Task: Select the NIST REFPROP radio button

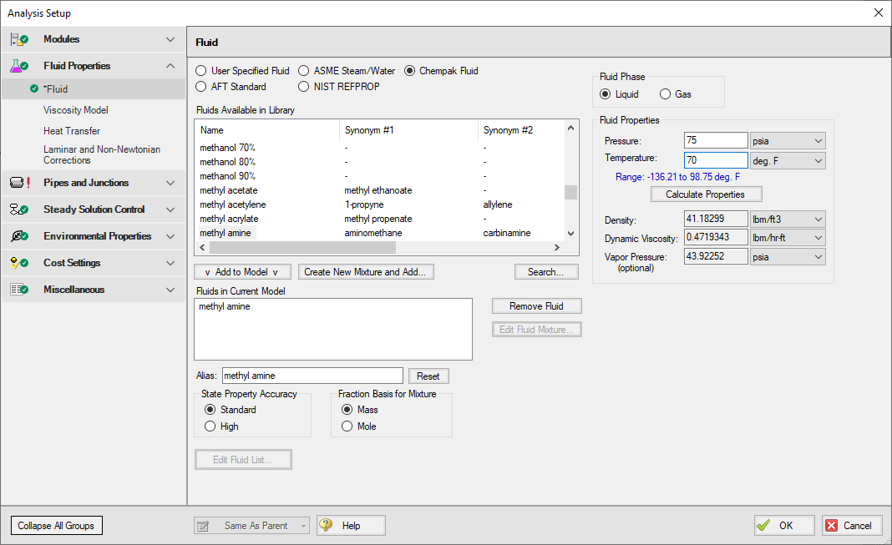Action: click(x=304, y=87)
